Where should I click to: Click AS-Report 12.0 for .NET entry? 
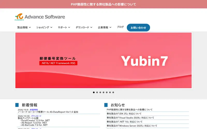click(34, 123)
